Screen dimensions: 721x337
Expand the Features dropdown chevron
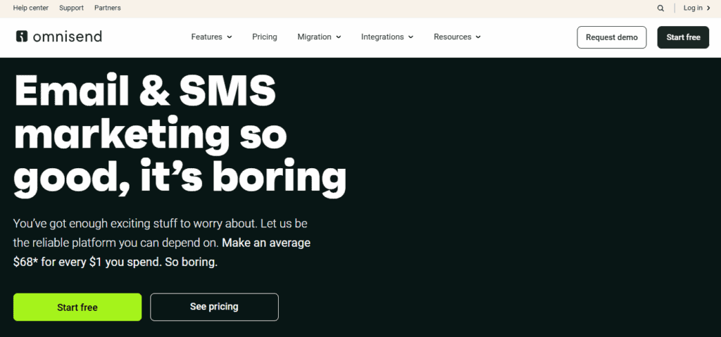pyautogui.click(x=230, y=37)
